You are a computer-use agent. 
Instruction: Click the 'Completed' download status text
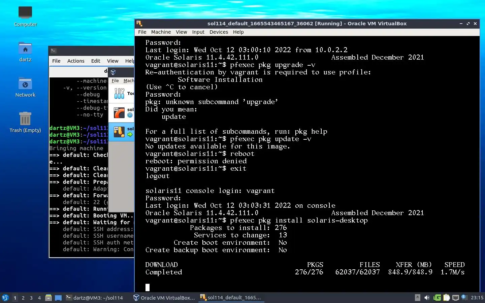[x=164, y=272]
